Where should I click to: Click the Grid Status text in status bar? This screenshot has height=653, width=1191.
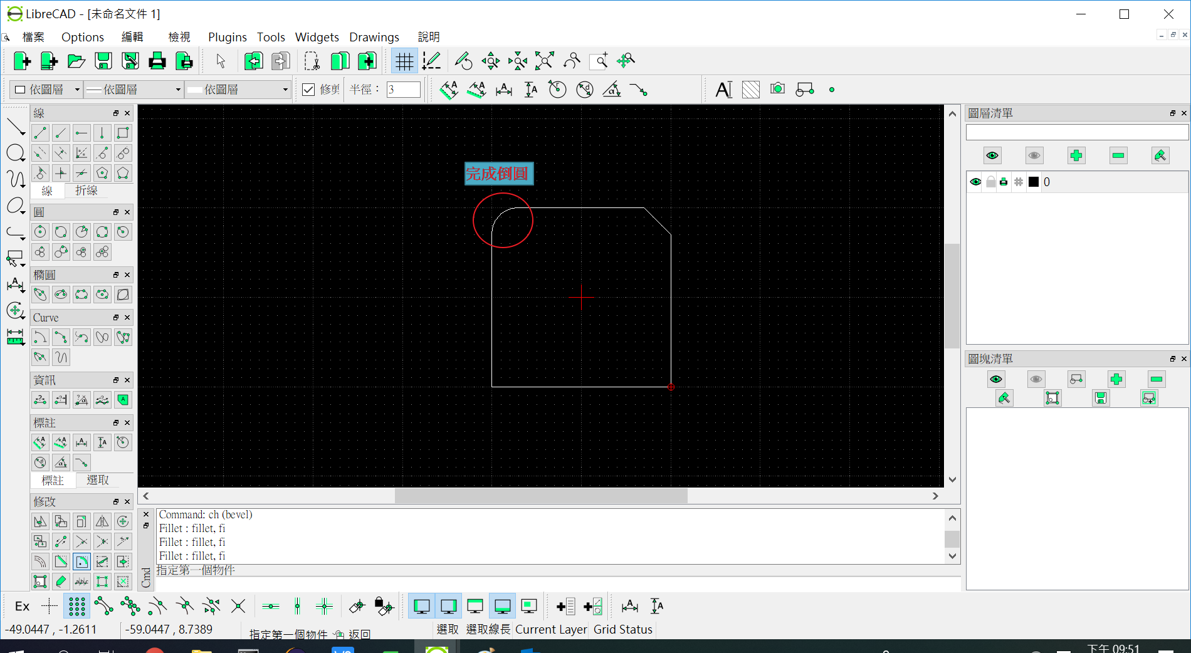pyautogui.click(x=623, y=629)
